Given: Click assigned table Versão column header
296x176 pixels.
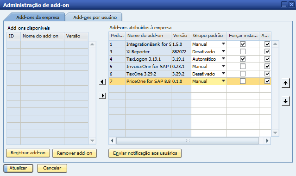Looking at the screenshot, I should 181,36.
